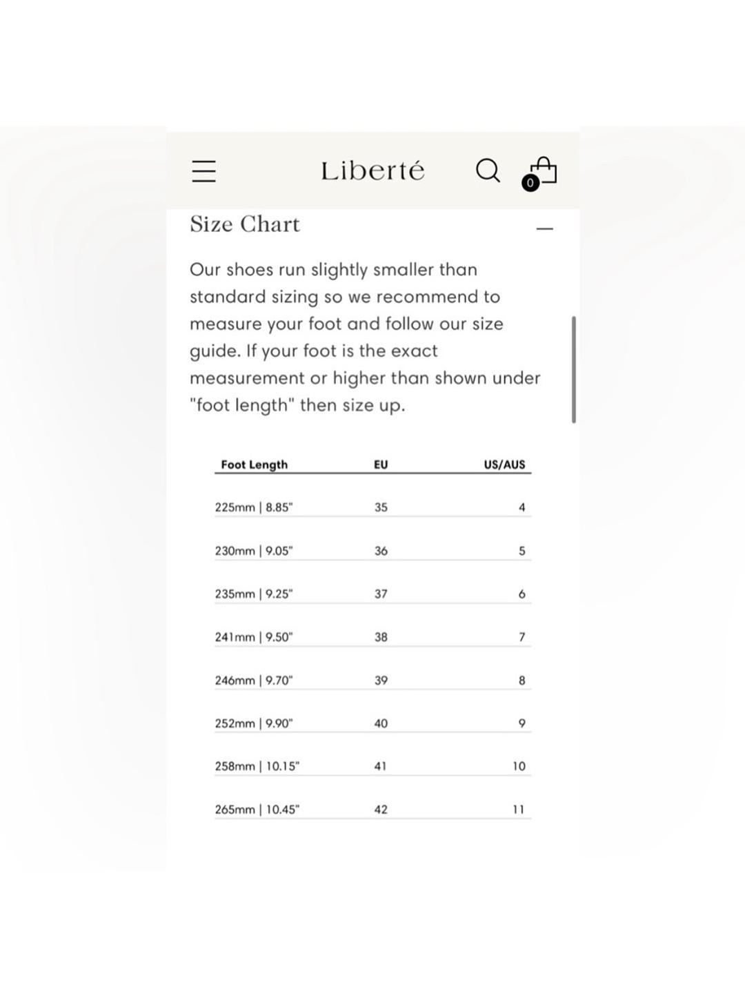Click EU size 38 in the table
Image resolution: width=745 pixels, height=994 pixels.
[x=381, y=637]
